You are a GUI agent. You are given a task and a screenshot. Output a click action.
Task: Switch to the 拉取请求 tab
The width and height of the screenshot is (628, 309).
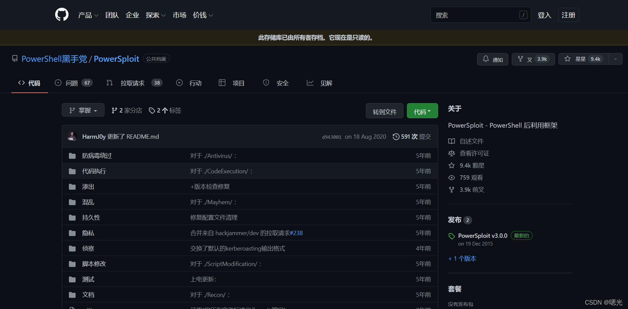point(134,83)
